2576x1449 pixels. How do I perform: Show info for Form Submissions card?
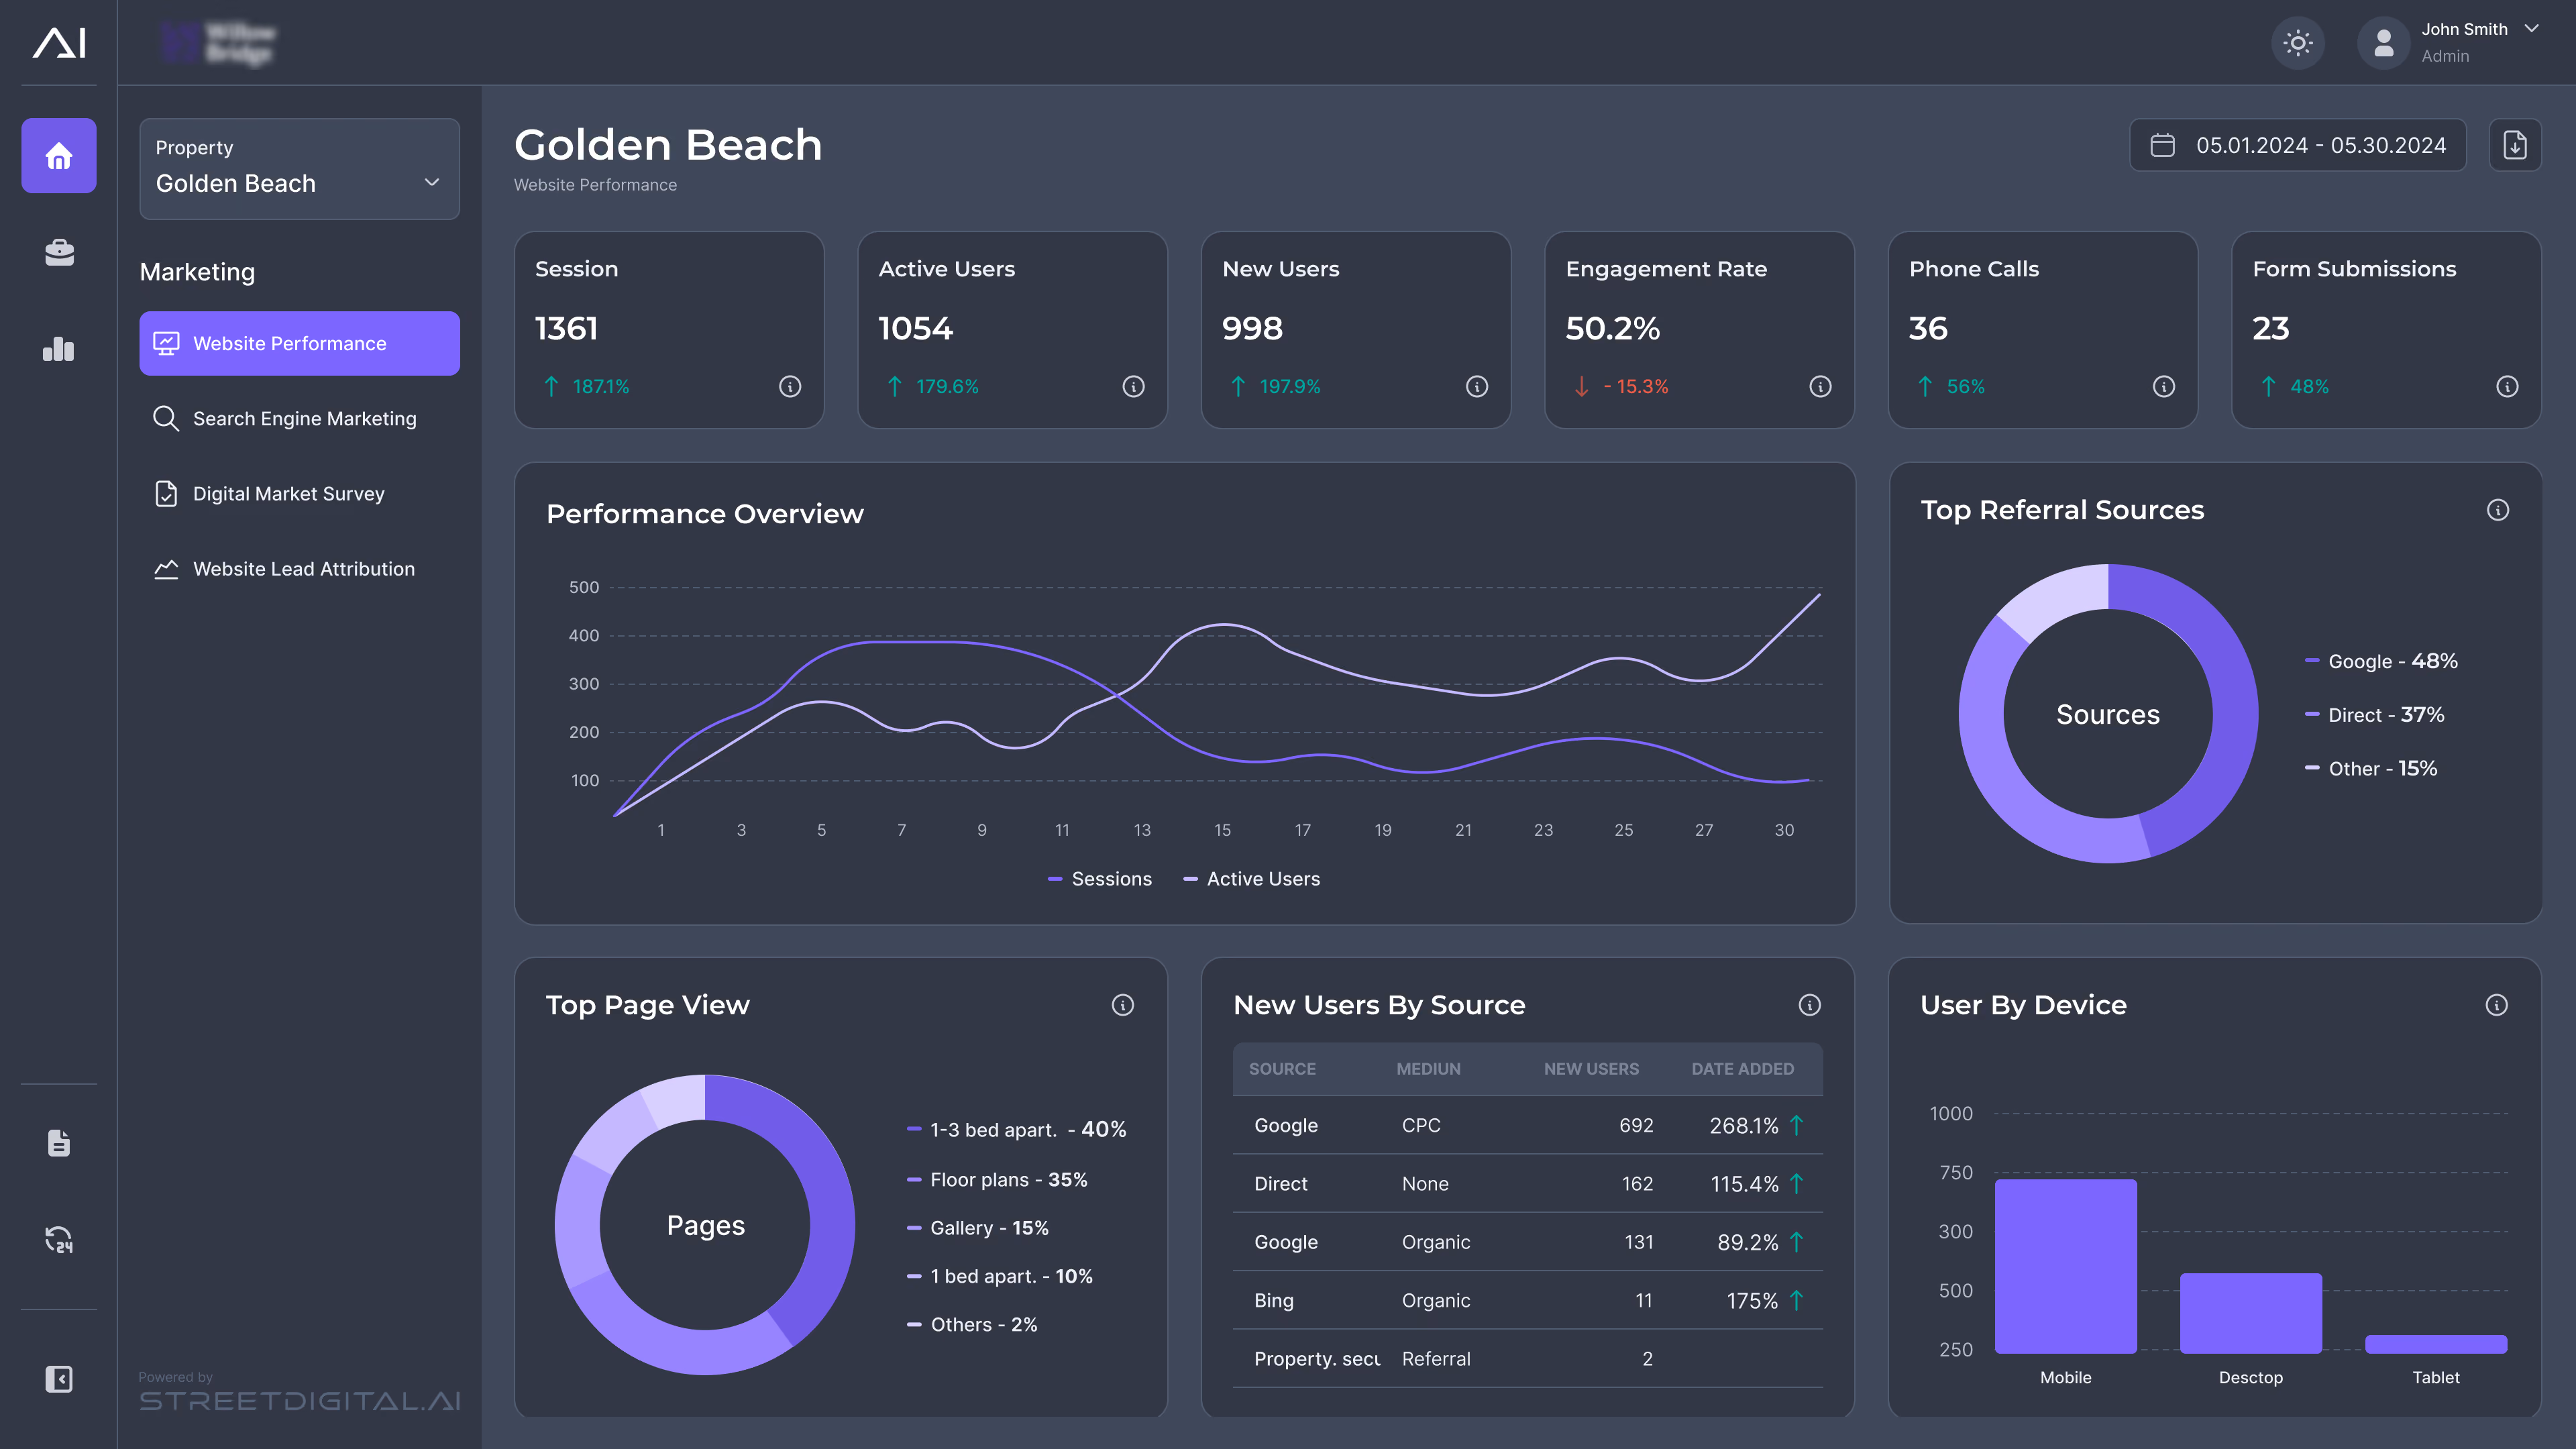coord(2507,386)
